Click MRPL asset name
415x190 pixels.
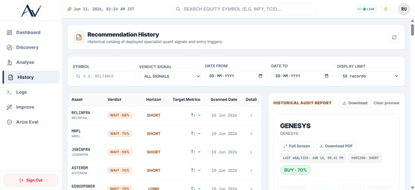tap(76, 131)
